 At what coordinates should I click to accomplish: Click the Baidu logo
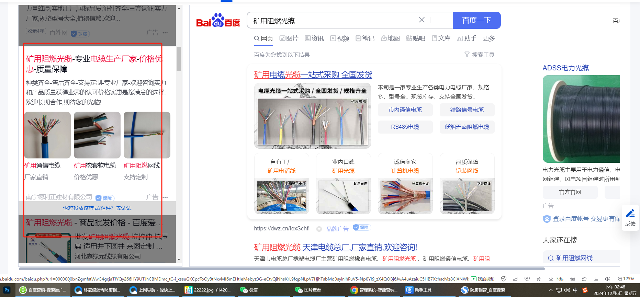pos(218,21)
